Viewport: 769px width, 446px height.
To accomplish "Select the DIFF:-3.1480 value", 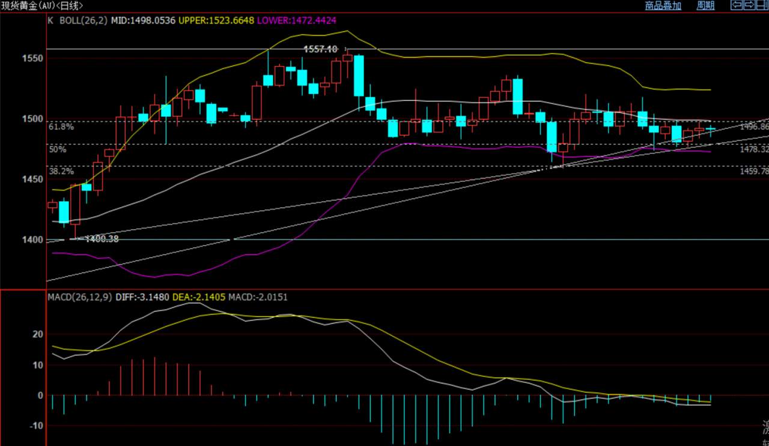I will point(141,297).
